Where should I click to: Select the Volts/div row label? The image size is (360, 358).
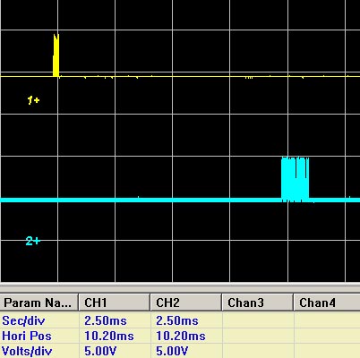coord(27,351)
